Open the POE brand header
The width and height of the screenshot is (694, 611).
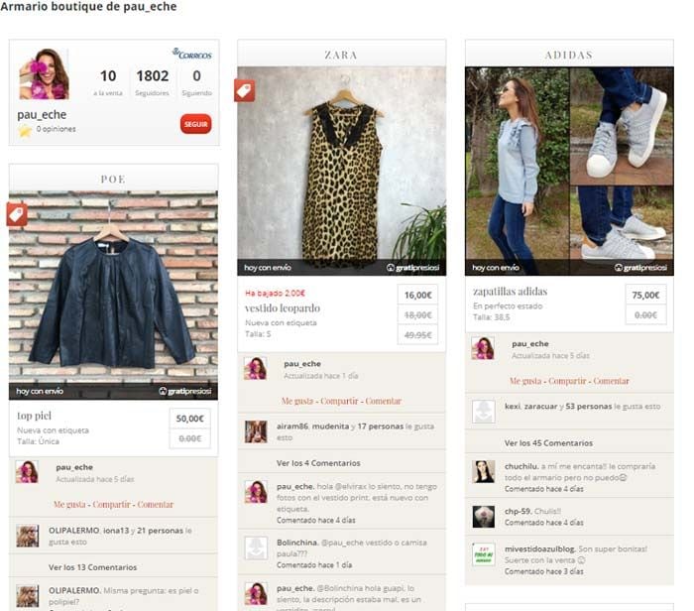(x=113, y=179)
